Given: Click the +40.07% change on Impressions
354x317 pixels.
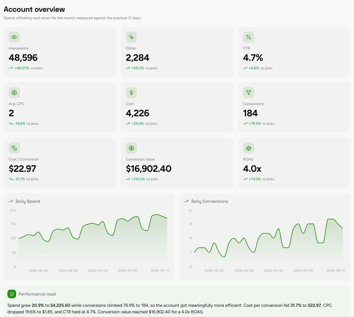Looking at the screenshot, I should (22, 68).
